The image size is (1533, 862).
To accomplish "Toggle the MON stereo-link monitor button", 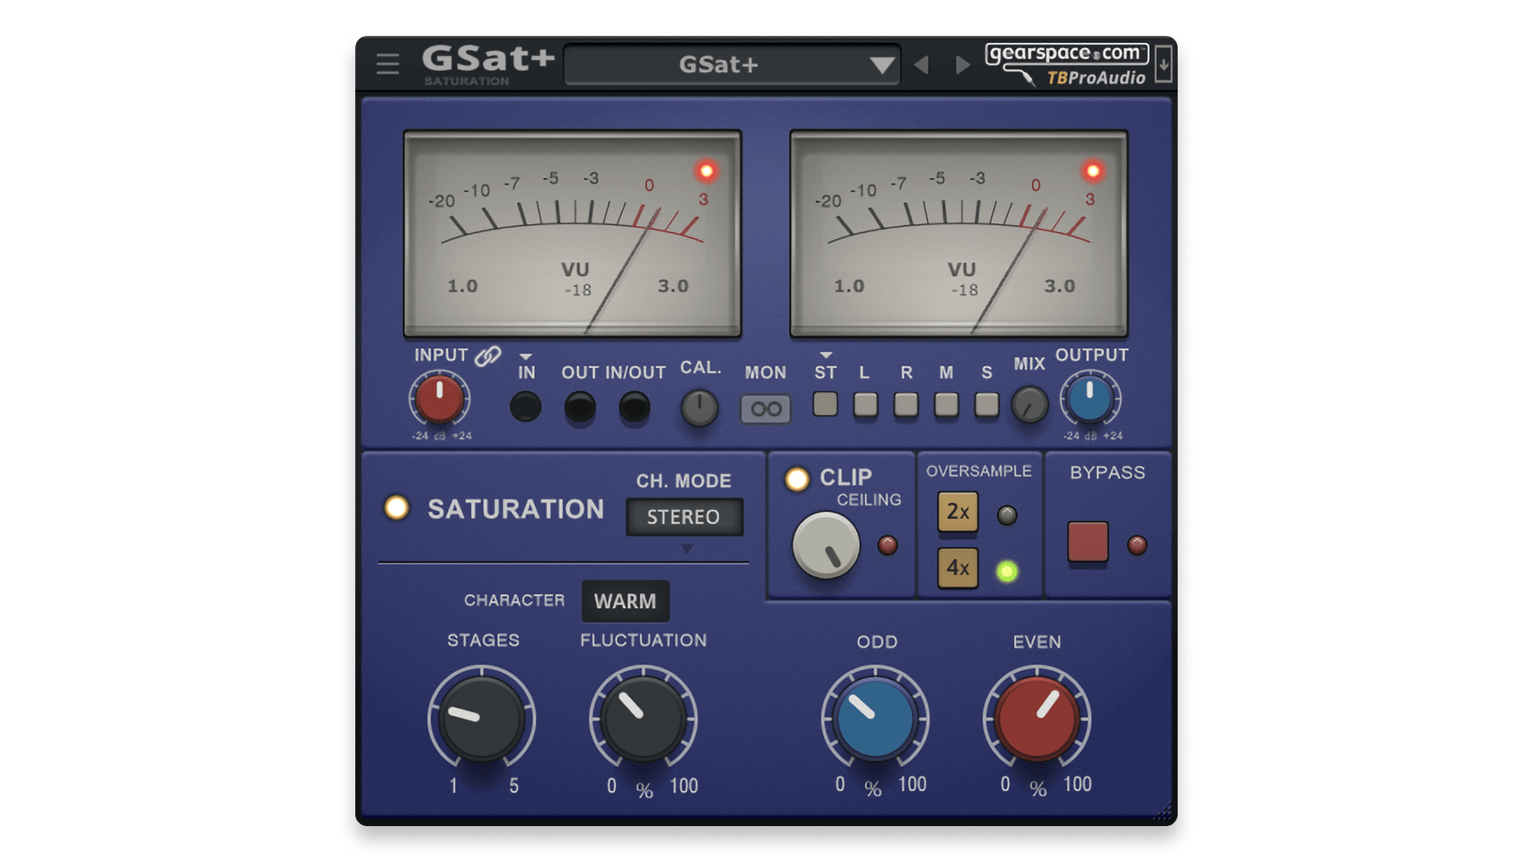I will (765, 409).
